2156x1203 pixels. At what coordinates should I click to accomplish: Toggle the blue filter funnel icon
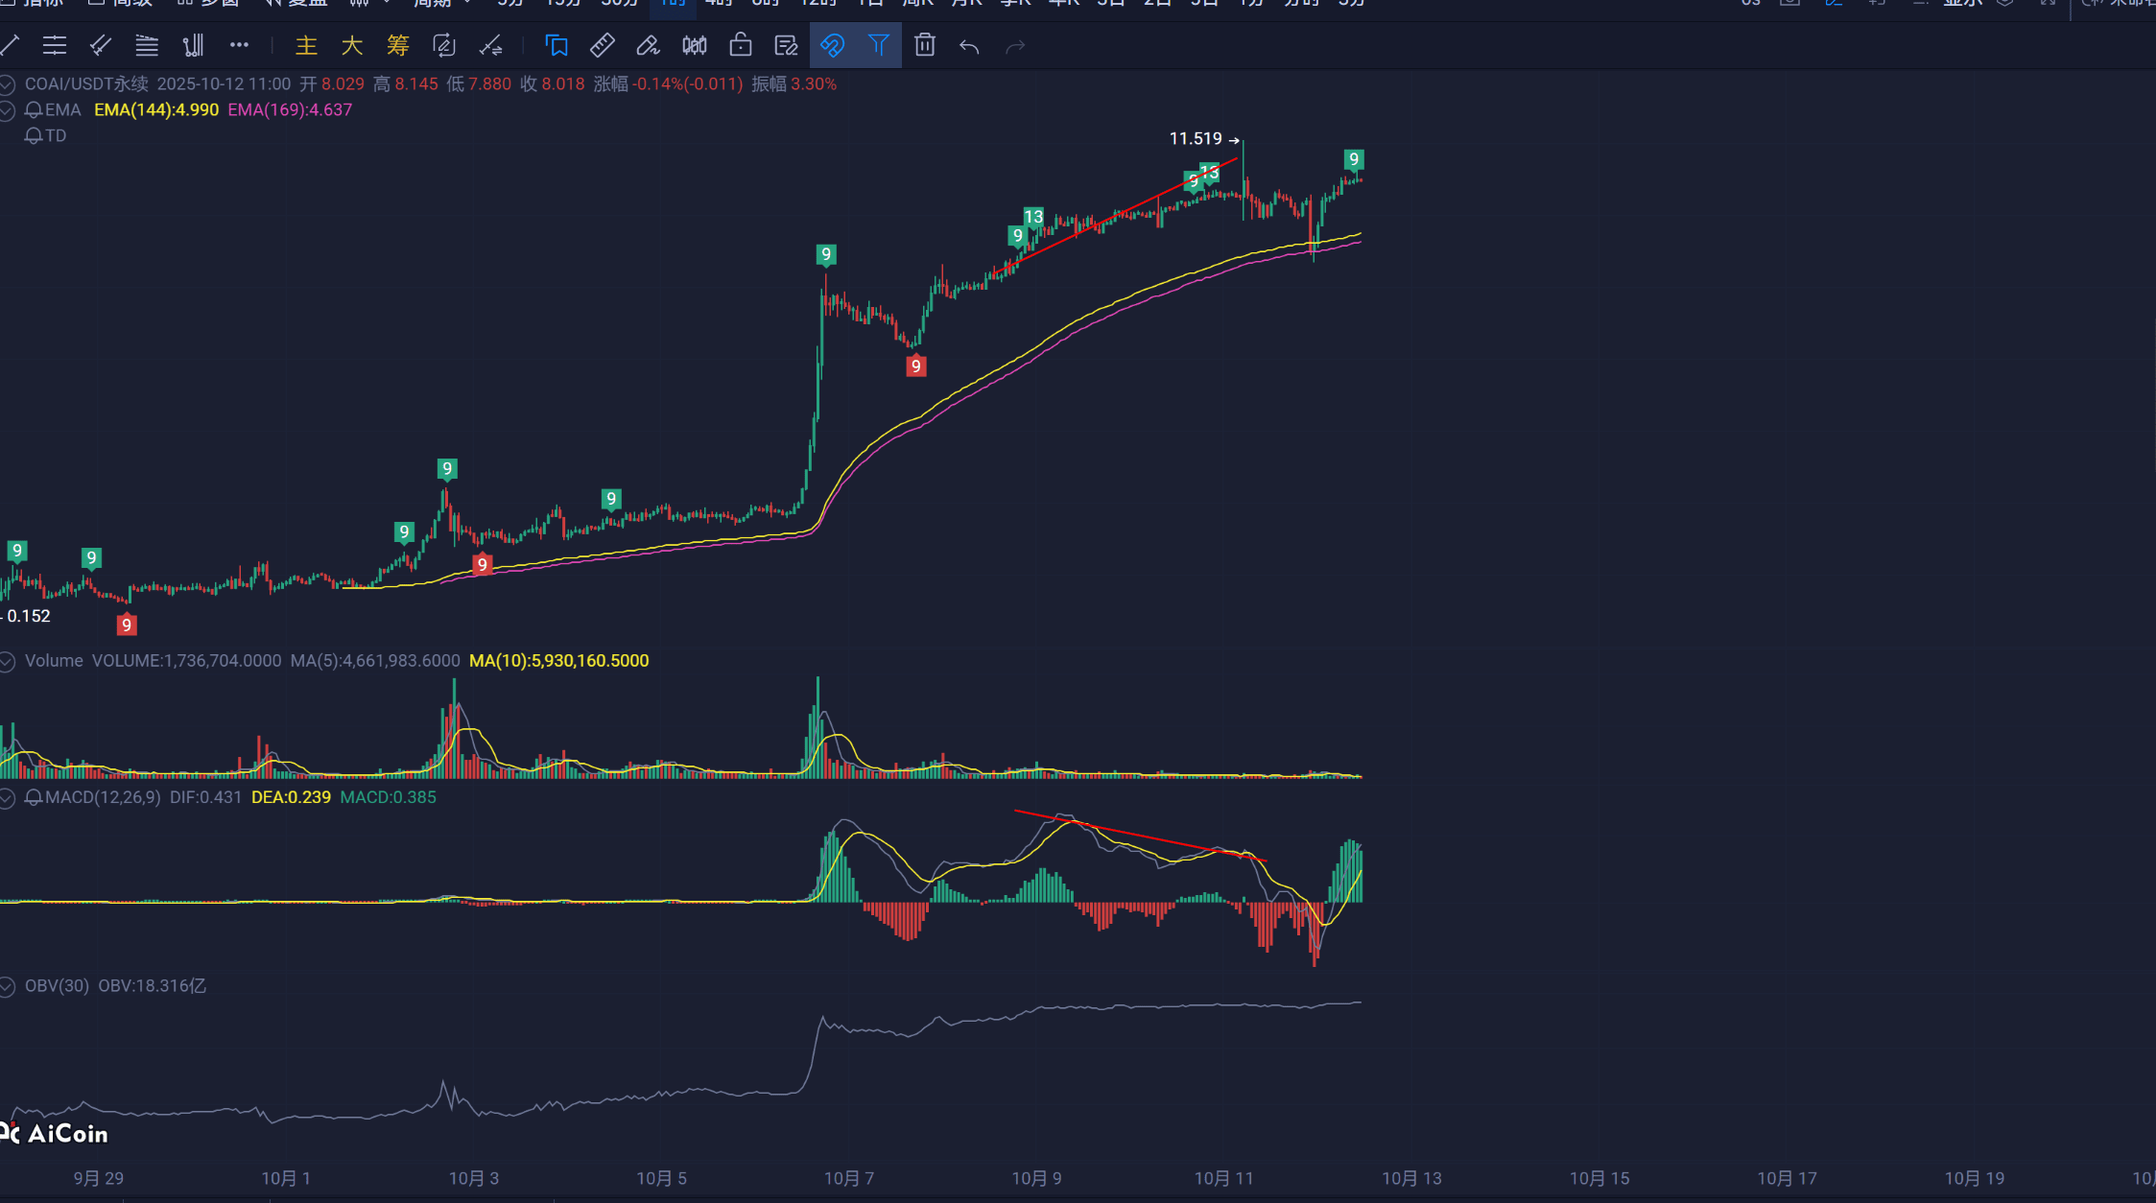[878, 45]
